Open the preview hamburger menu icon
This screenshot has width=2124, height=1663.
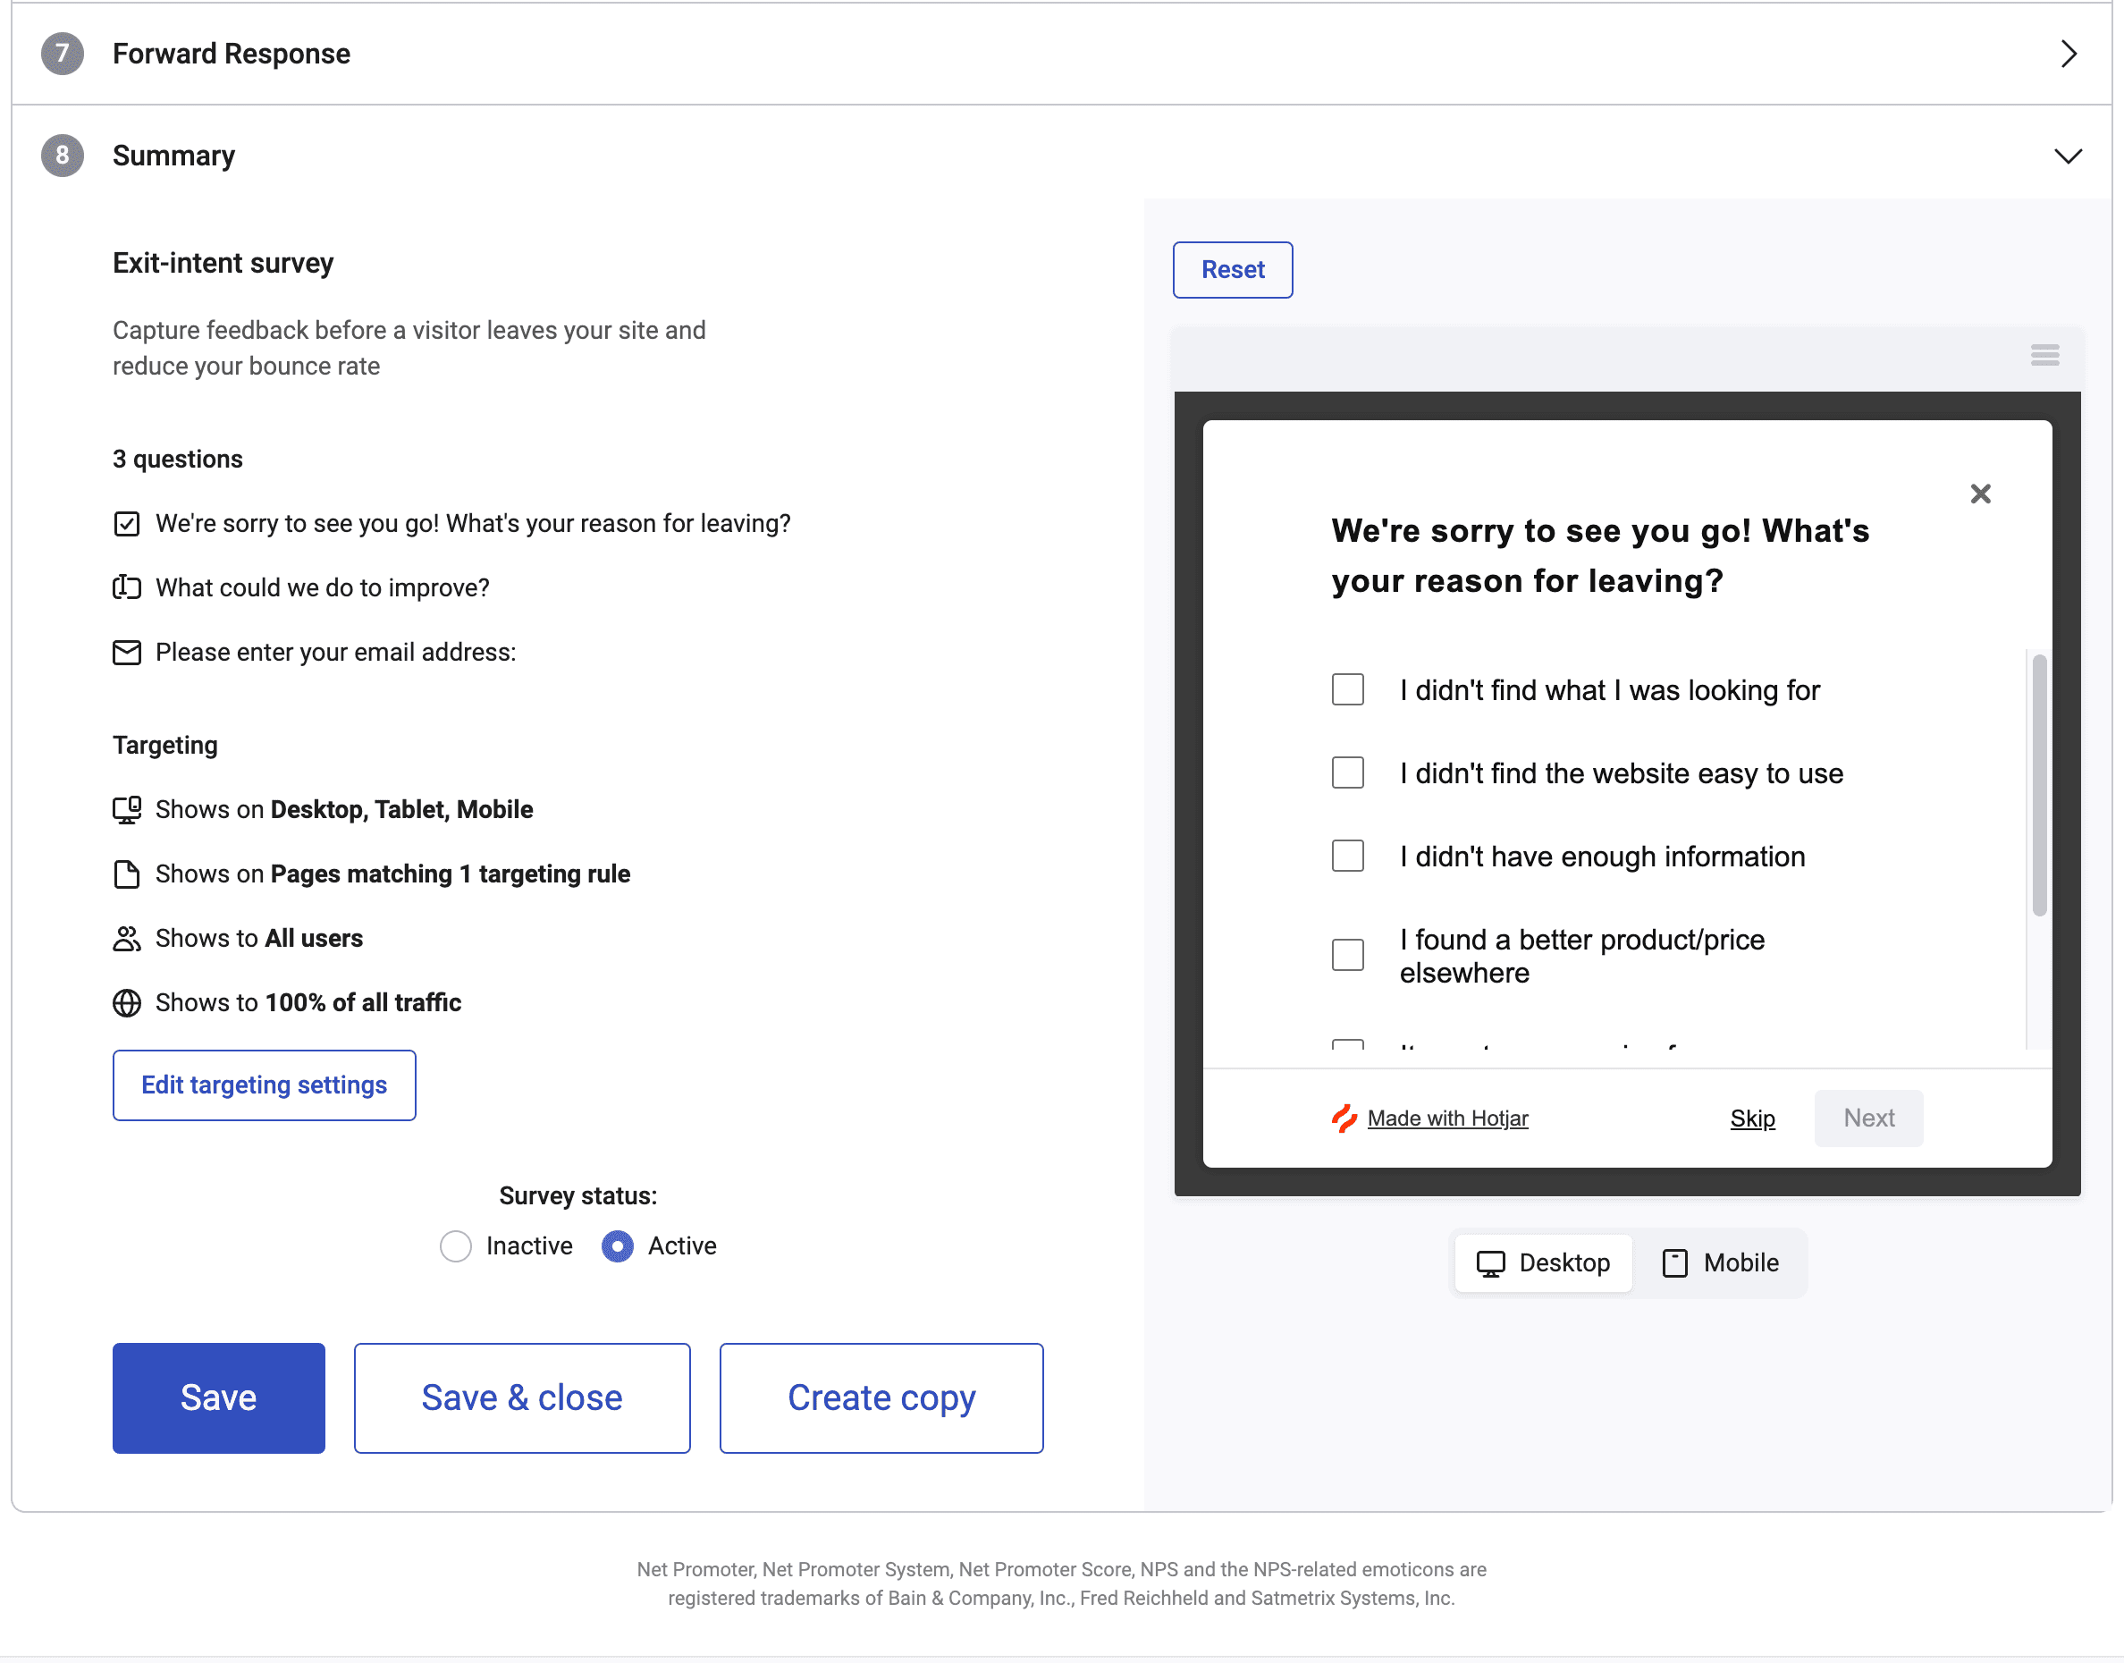tap(2044, 355)
